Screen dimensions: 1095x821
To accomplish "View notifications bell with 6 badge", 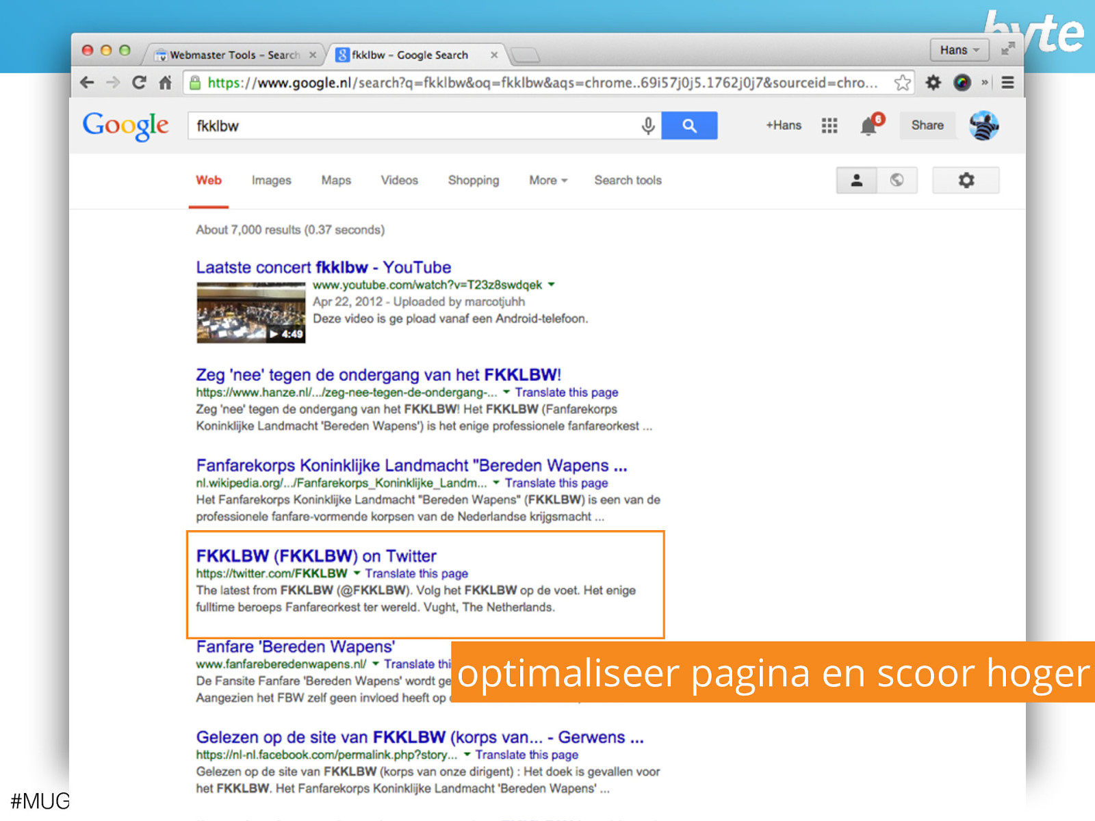I will pos(871,125).
